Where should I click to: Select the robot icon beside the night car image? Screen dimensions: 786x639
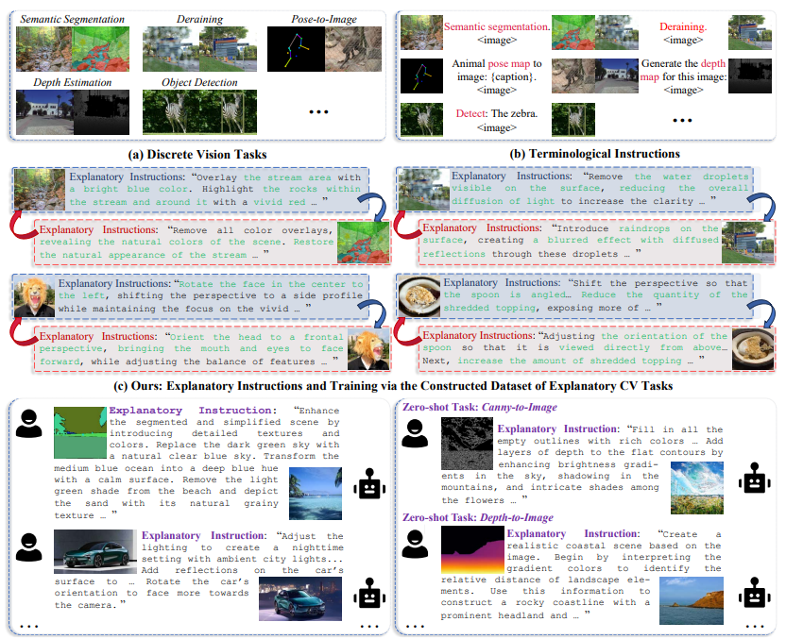(369, 594)
